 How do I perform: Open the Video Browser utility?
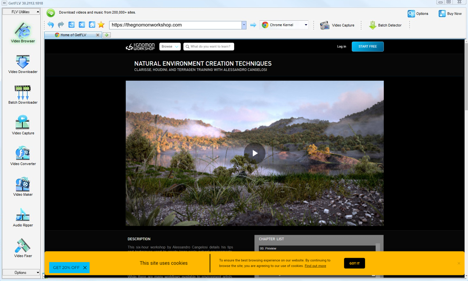pos(23,33)
